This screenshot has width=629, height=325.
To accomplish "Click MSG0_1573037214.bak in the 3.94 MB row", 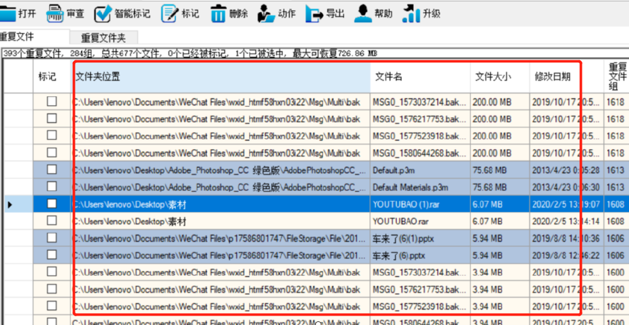I will point(420,272).
